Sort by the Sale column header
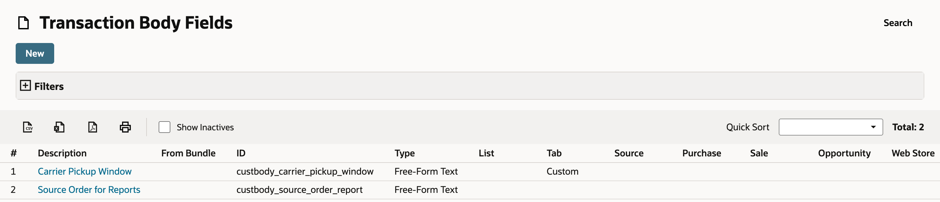Screen dimensions: 940x202 (759, 153)
